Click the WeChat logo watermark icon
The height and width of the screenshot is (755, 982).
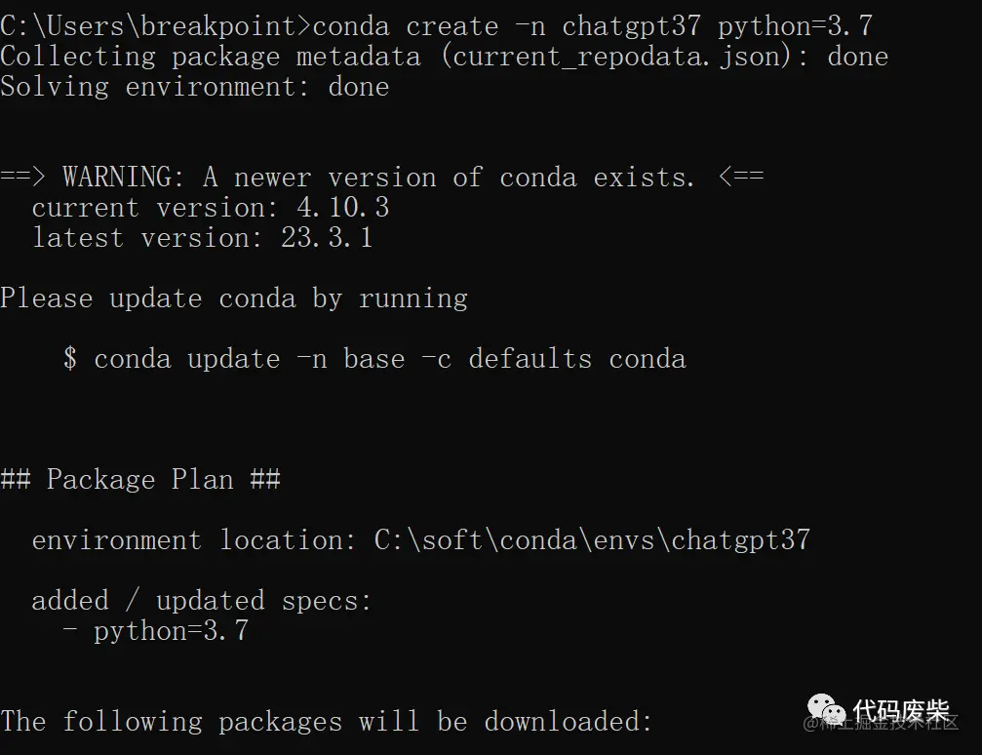click(x=826, y=708)
